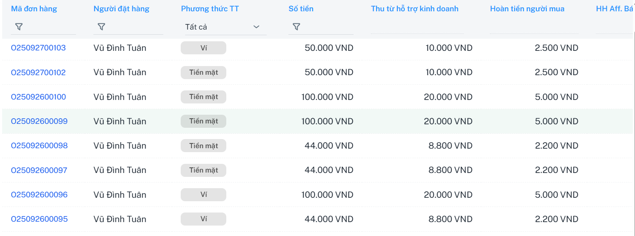Screen dimensions: 635x236
Task: Open order link O25092600100
Action: (38, 97)
